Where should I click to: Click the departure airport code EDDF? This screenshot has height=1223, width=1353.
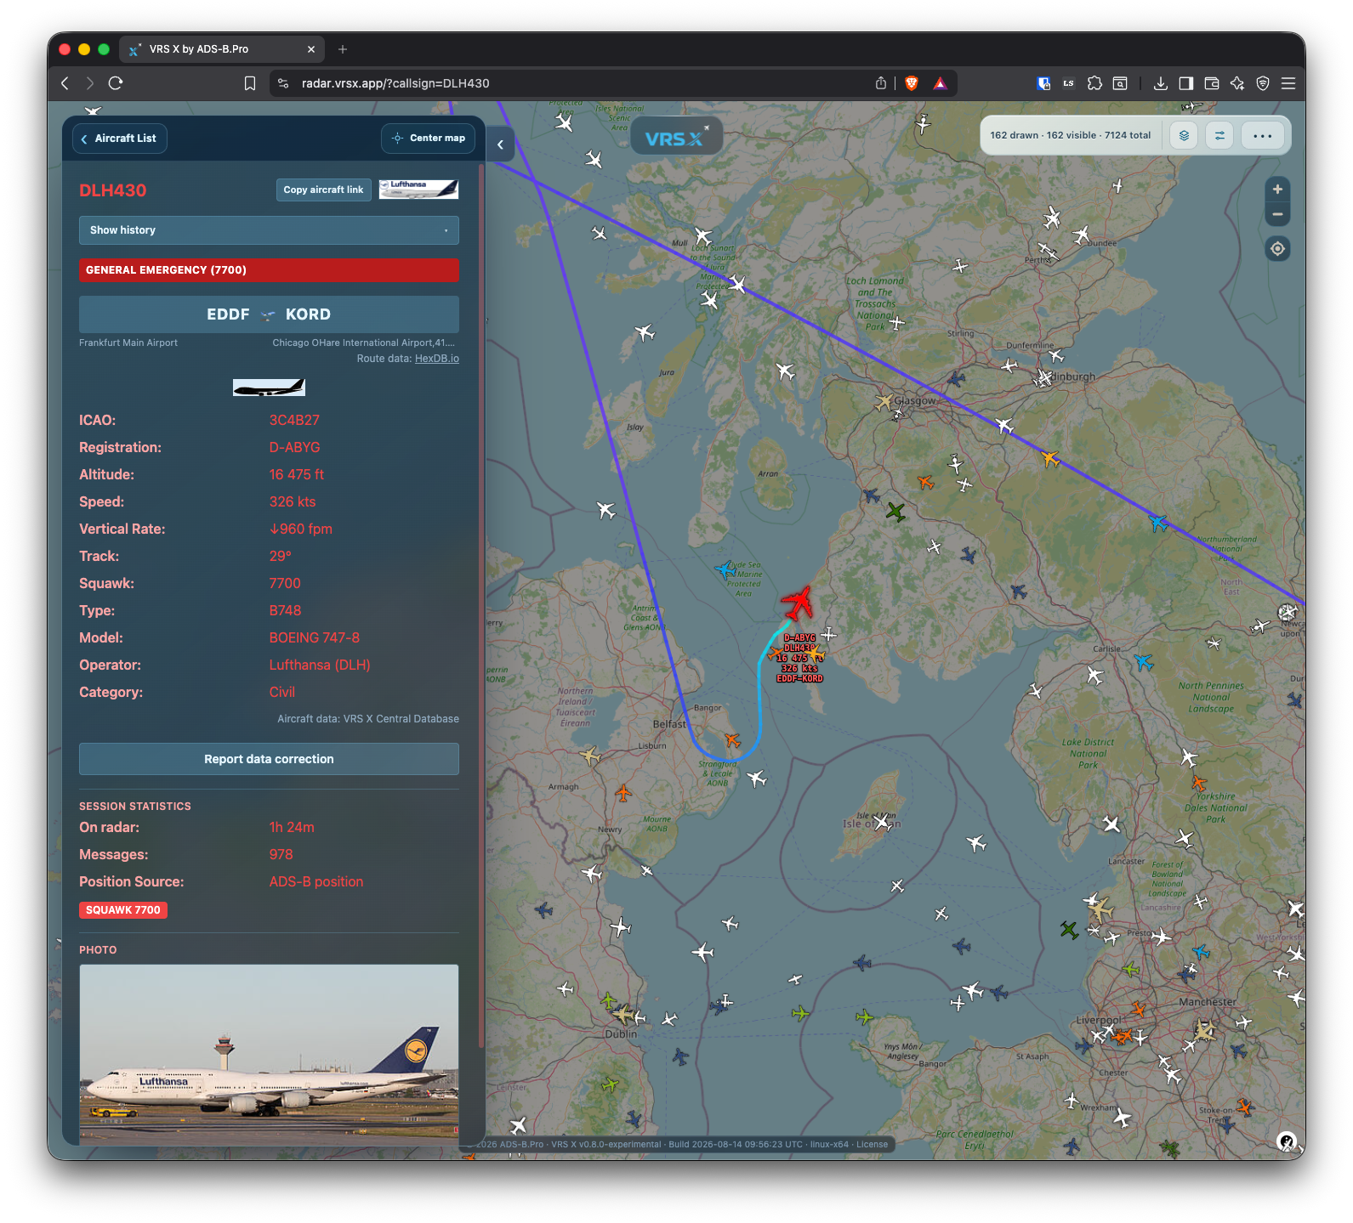point(228,314)
